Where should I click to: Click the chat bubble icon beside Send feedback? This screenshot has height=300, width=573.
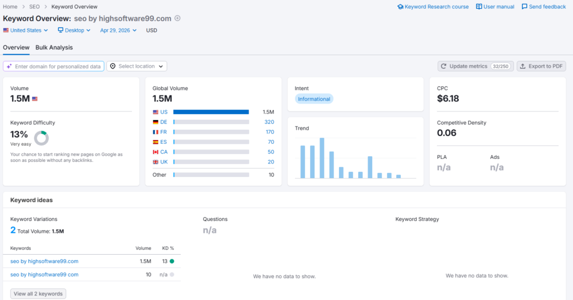tap(524, 7)
